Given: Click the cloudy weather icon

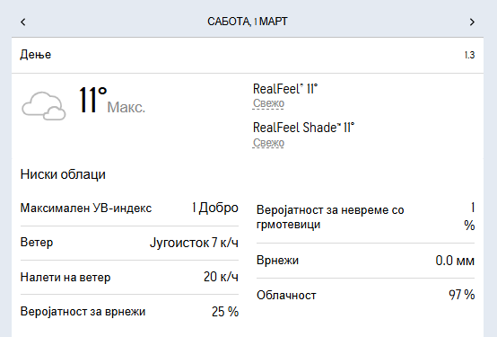Looking at the screenshot, I should click(x=44, y=106).
